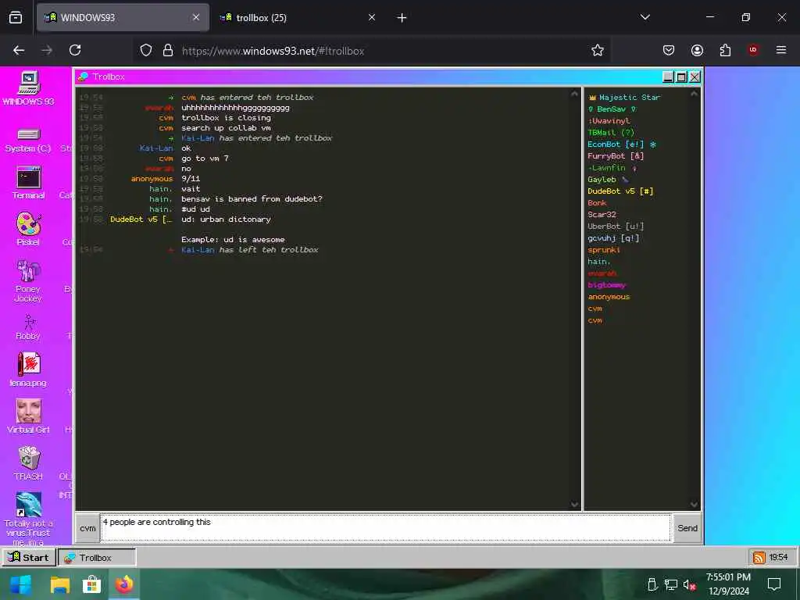Screen dimensions: 800x600
Task: Go back in browser history
Action: tap(19, 50)
